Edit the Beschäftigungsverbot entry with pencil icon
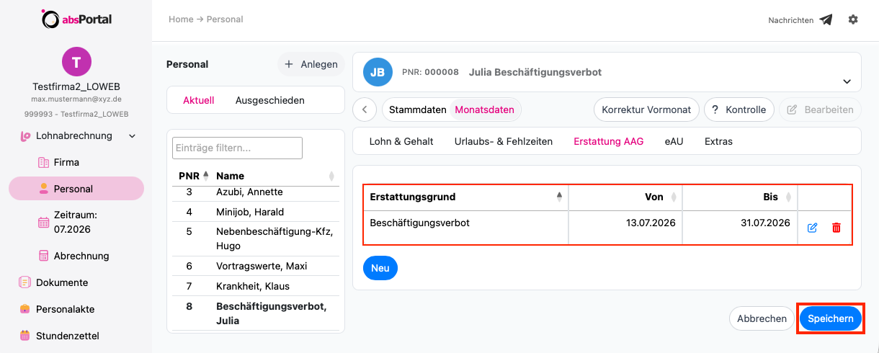879x353 pixels. pos(812,228)
